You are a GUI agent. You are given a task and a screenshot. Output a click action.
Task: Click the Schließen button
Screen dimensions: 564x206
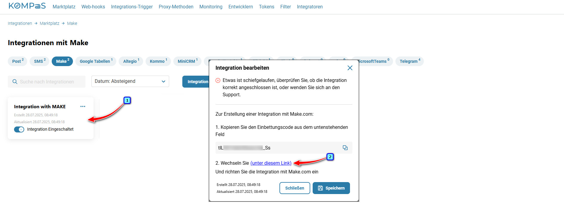point(295,188)
